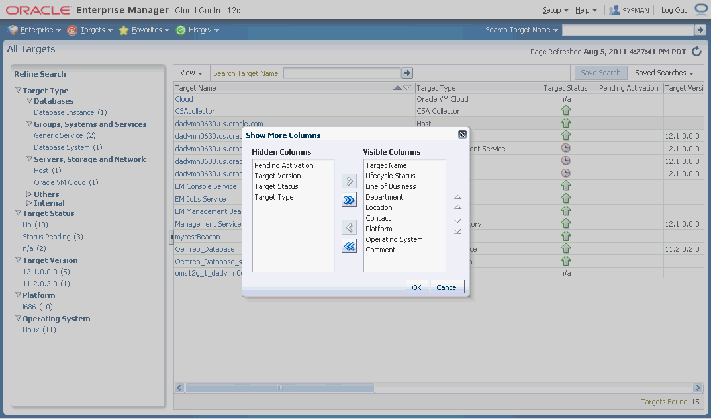
Task: Collapse Groups, Systems and Services node
Action: (x=30, y=124)
